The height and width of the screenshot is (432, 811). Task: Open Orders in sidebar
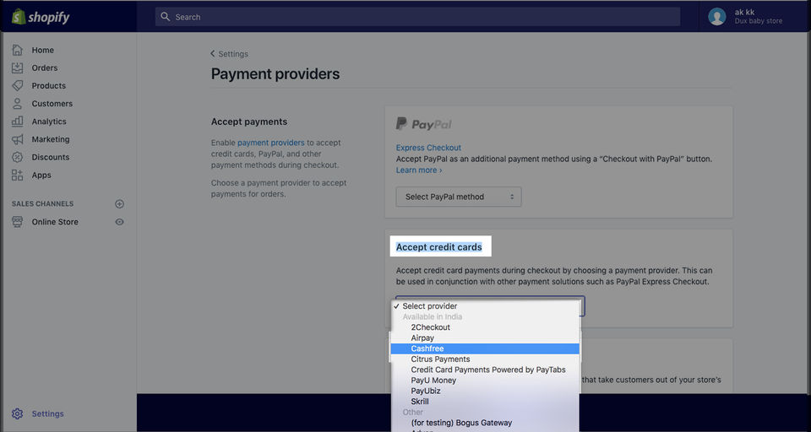click(45, 67)
